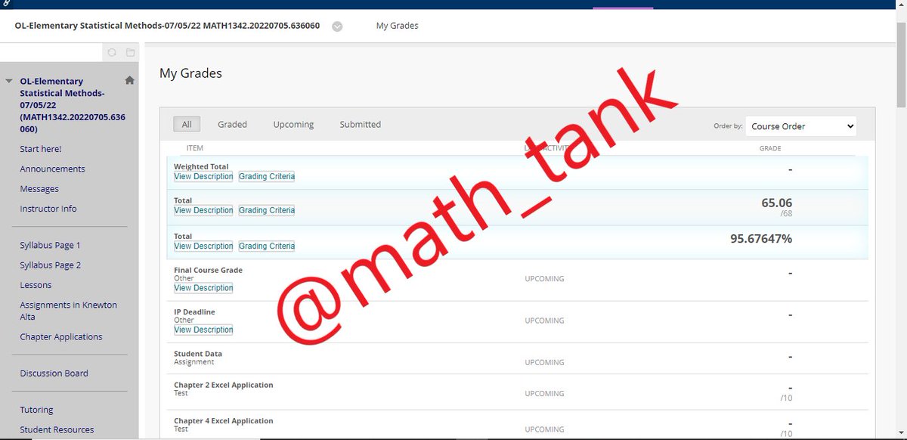Select the All tab
This screenshot has height=440, width=907.
186,124
